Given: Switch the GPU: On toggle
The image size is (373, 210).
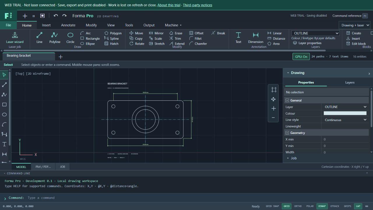Looking at the screenshot, I should 301,57.
